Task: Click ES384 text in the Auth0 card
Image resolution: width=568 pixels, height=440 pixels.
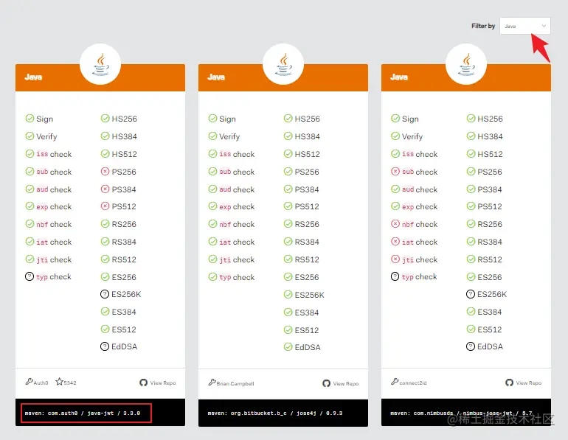Action: 124,312
